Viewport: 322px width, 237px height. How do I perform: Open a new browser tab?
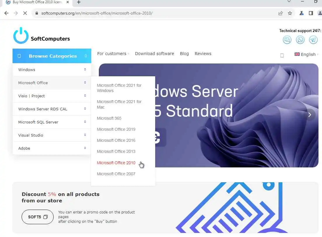tap(79, 2)
